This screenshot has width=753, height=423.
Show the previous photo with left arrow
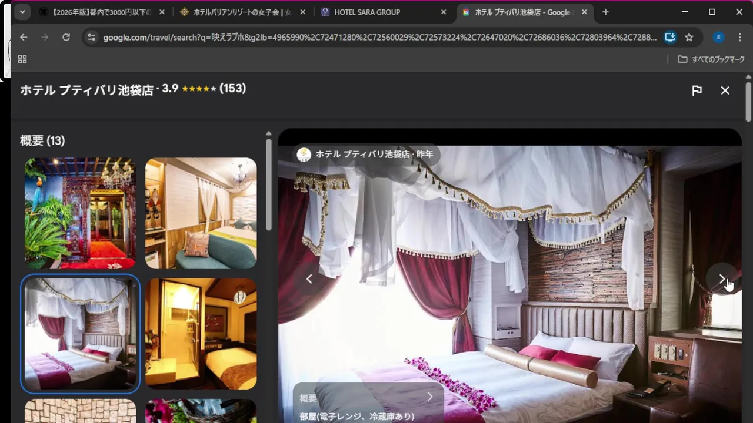(x=309, y=279)
